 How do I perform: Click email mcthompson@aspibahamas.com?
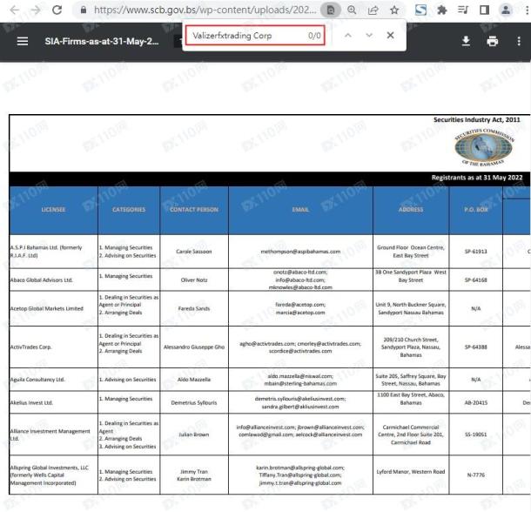click(x=300, y=252)
